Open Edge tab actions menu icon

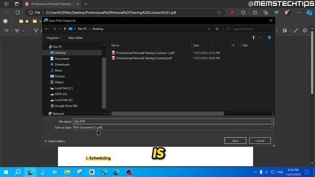click(16, 4)
